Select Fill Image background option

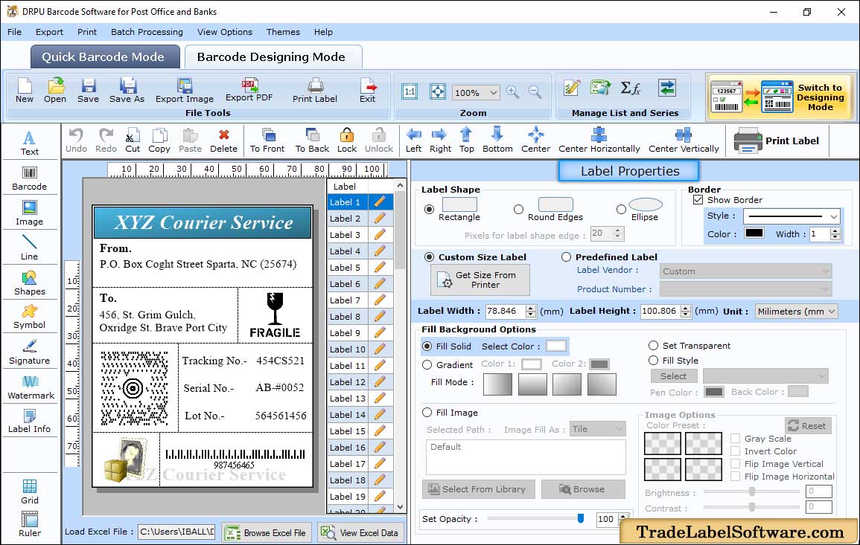[x=427, y=413]
